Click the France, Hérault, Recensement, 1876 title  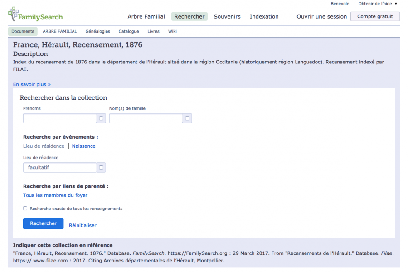78,44
